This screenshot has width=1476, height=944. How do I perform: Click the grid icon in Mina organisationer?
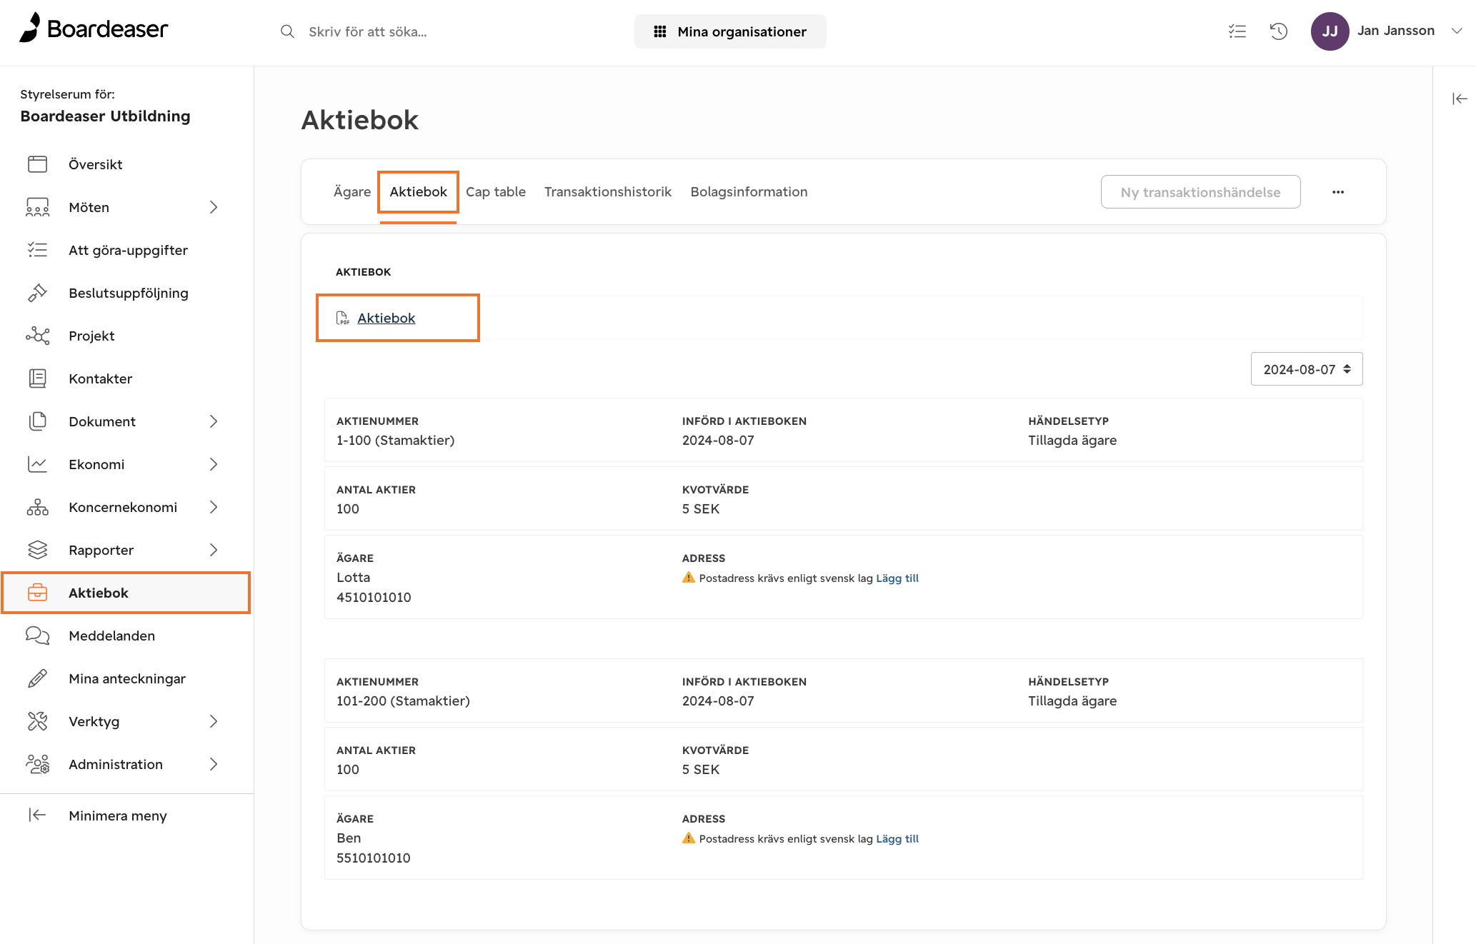coord(660,31)
